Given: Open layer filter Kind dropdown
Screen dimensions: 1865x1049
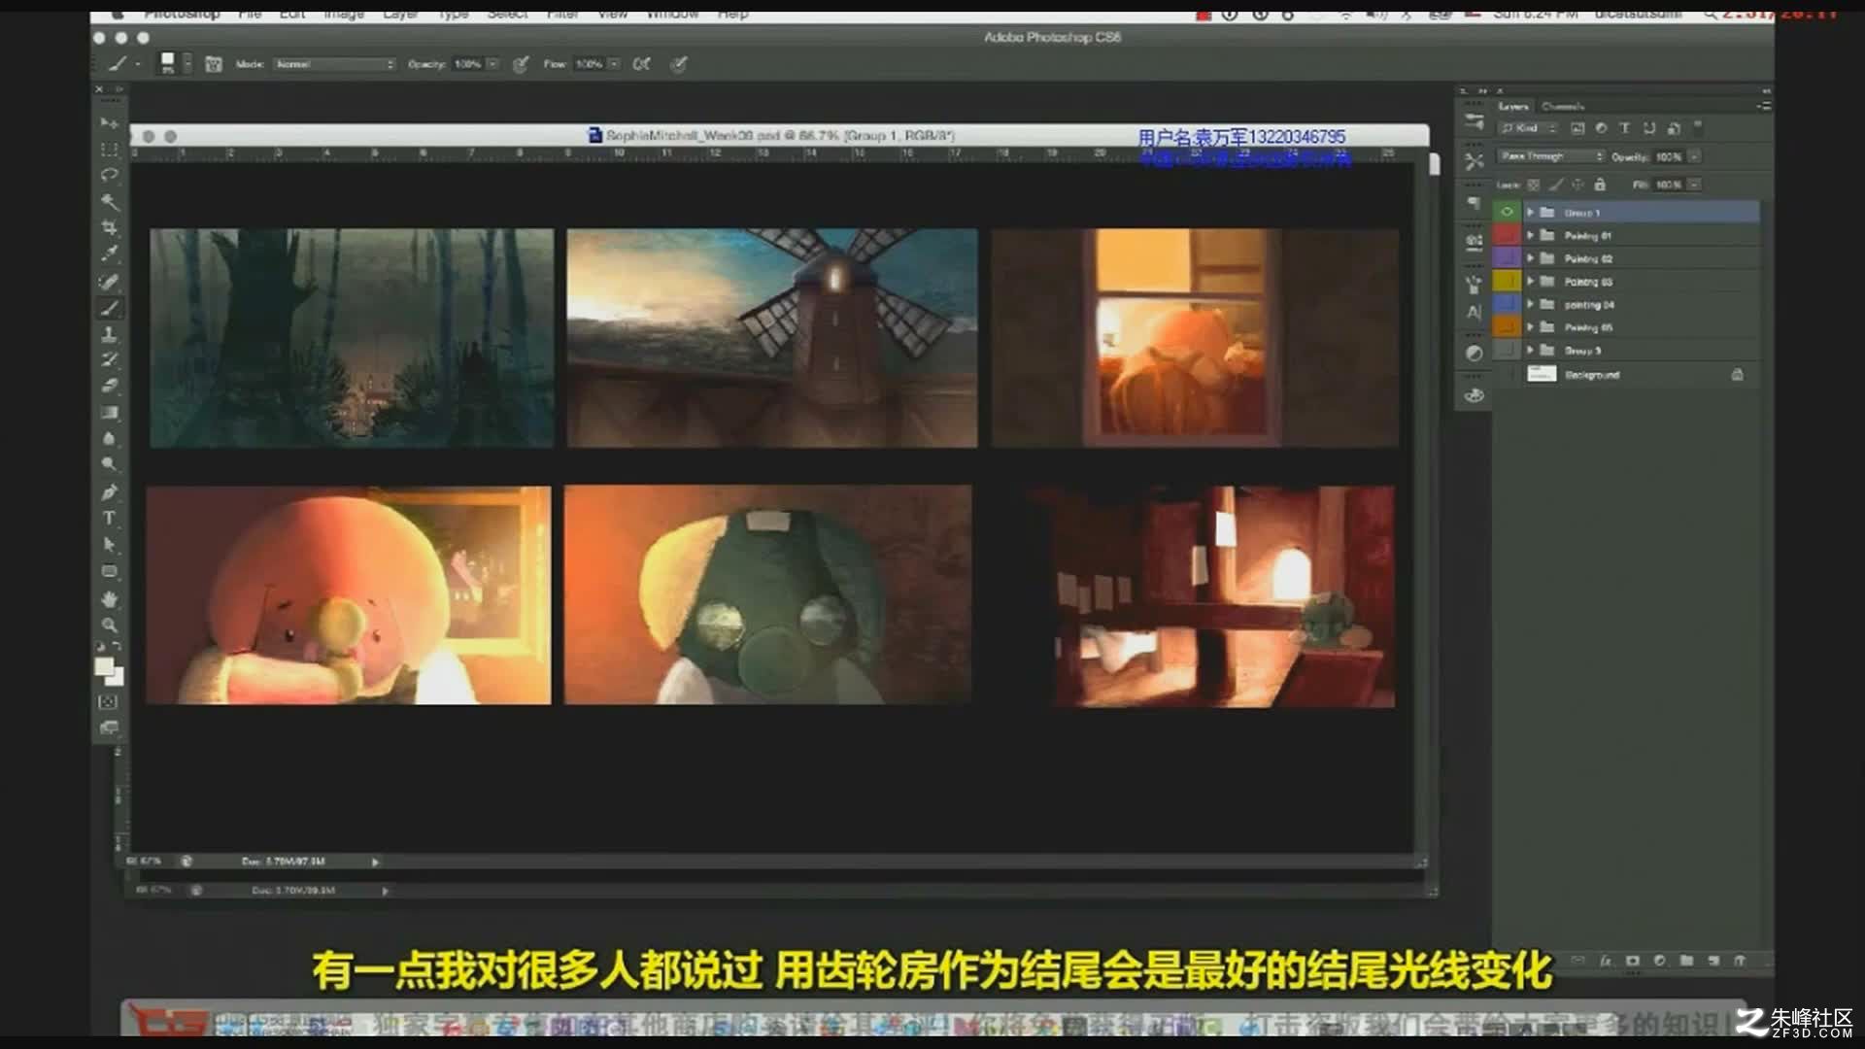Looking at the screenshot, I should 1528,128.
